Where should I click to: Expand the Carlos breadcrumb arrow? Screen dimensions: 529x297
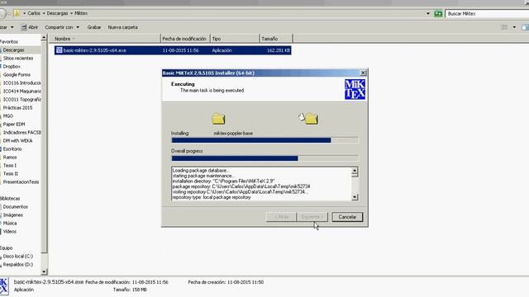[44, 13]
